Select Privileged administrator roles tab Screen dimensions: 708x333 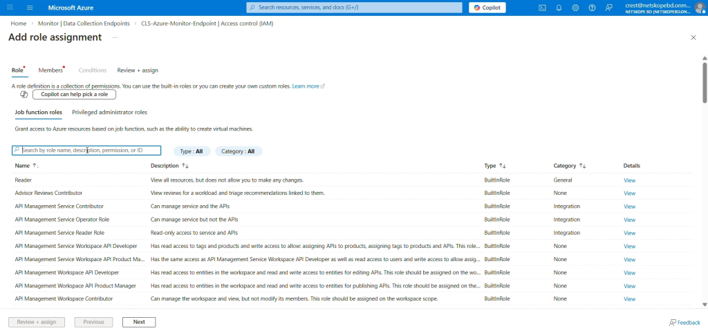click(110, 113)
